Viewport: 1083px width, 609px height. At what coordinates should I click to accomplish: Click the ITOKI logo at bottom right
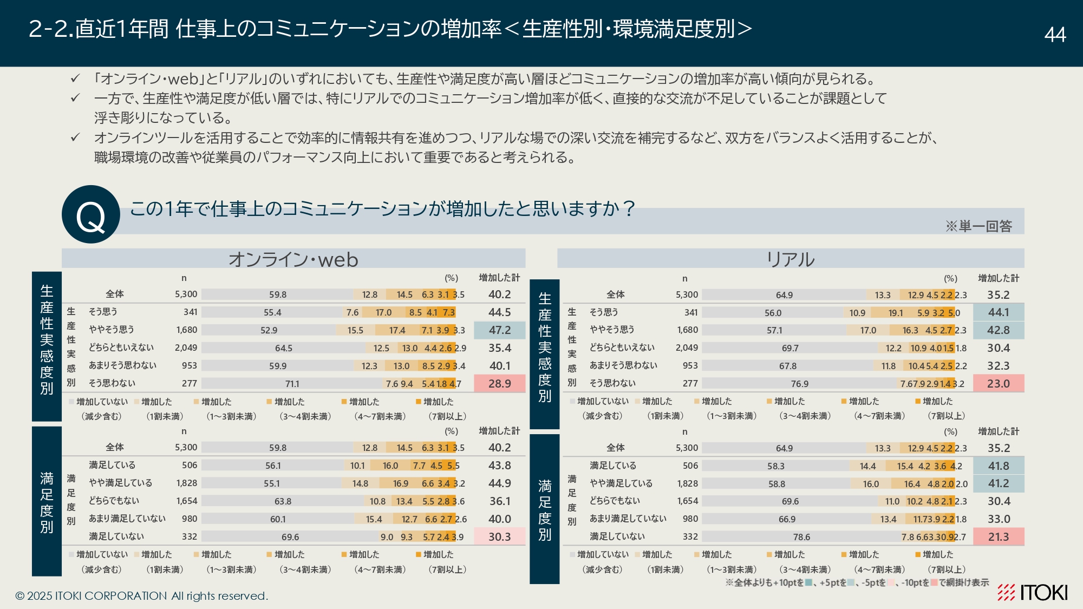click(1033, 592)
